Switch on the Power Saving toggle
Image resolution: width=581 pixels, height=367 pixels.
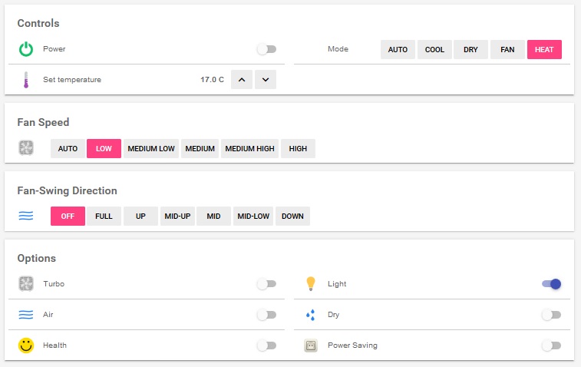551,346
